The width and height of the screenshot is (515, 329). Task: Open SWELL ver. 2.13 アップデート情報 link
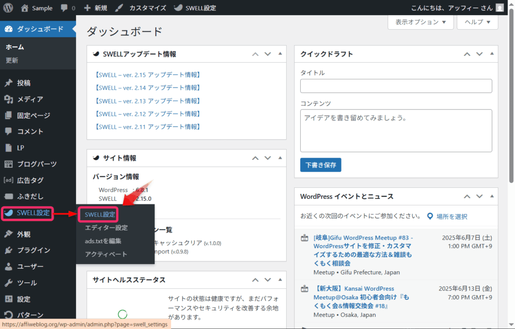point(147,101)
